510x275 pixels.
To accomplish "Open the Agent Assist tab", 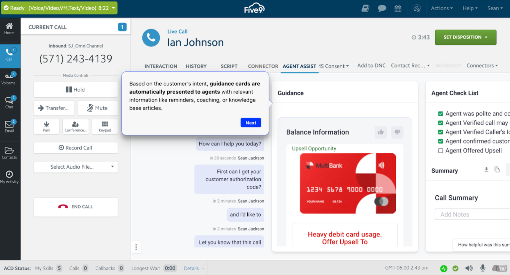I will (299, 66).
